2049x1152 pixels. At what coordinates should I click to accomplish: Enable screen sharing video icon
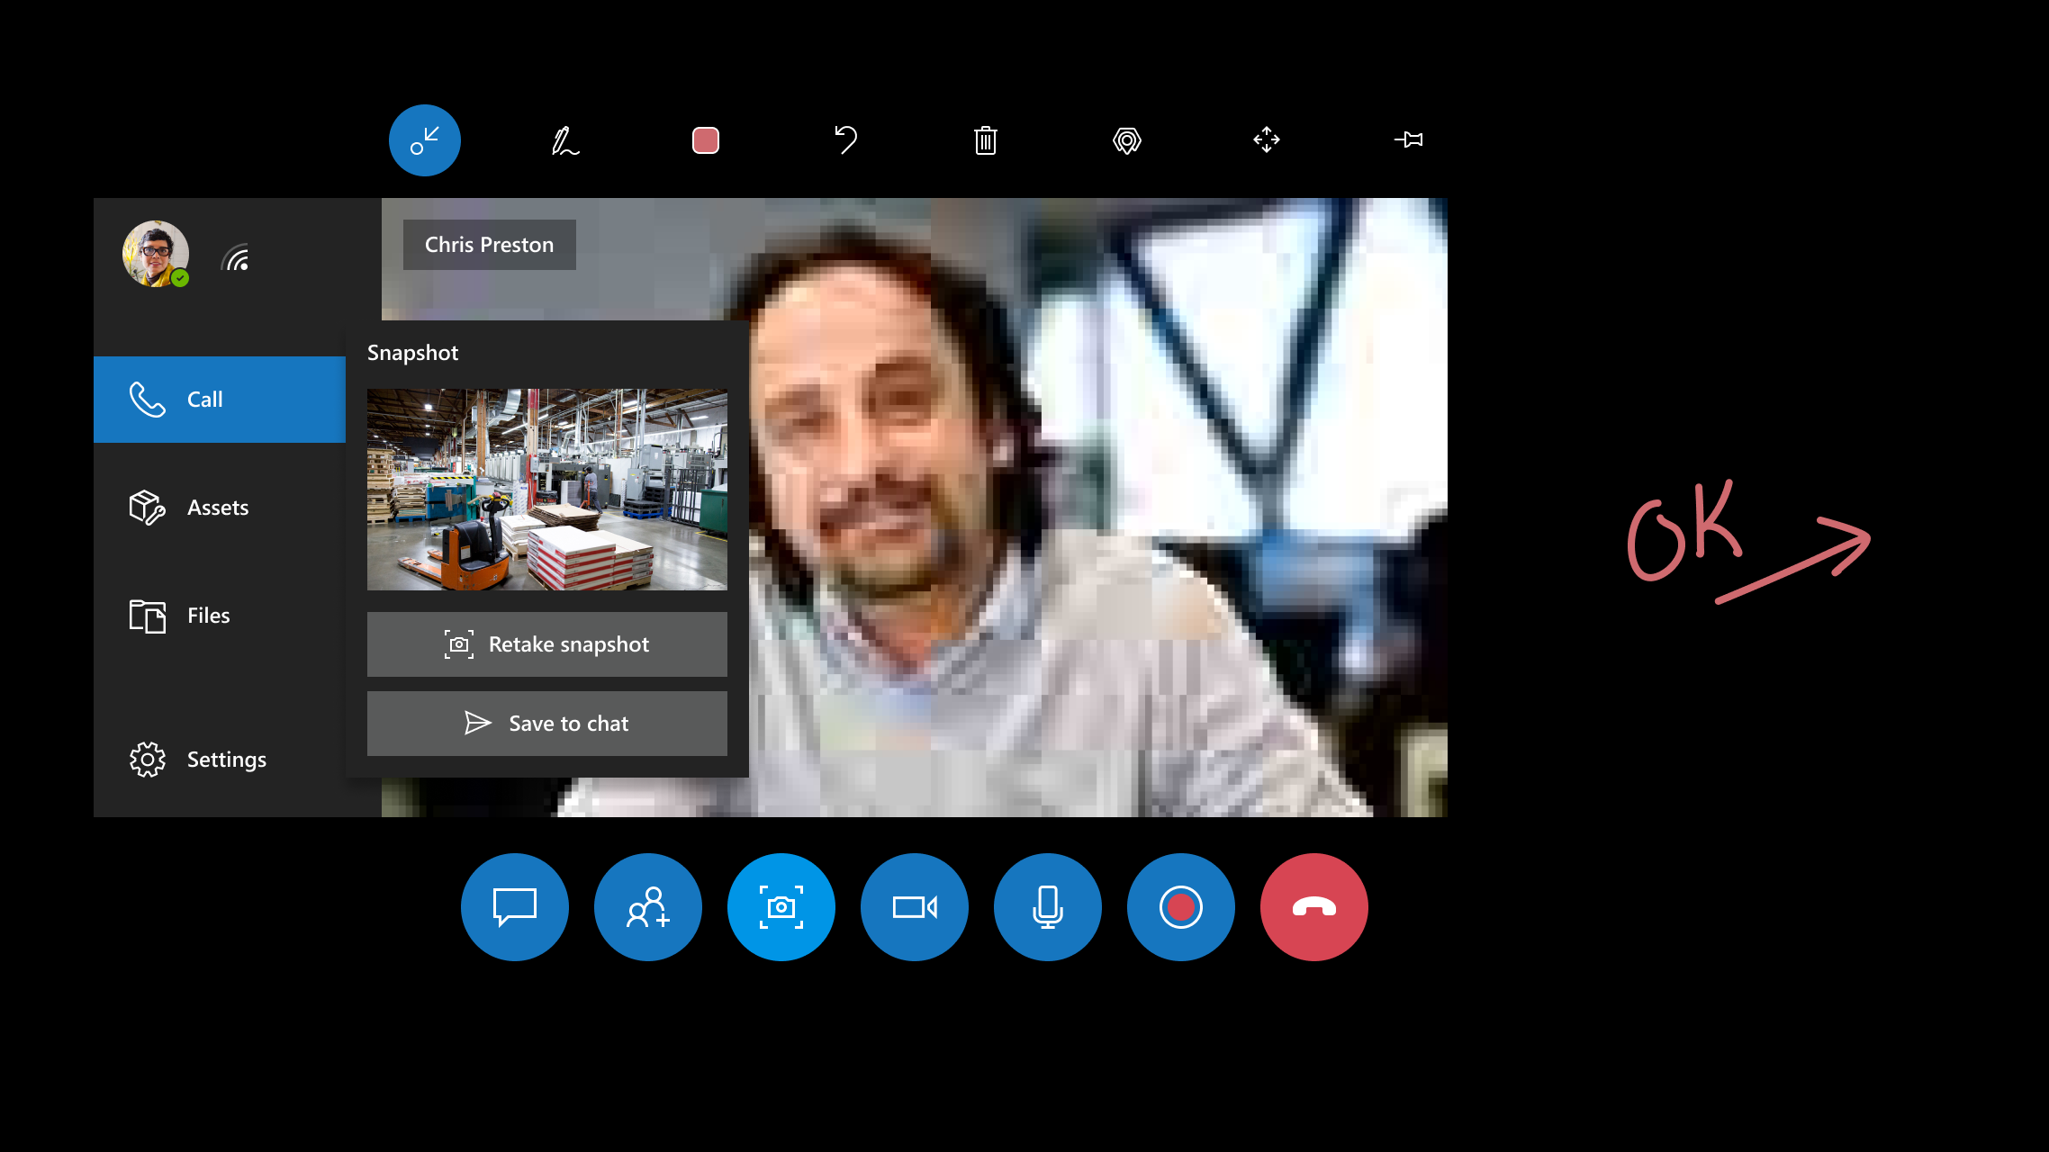pos(915,905)
